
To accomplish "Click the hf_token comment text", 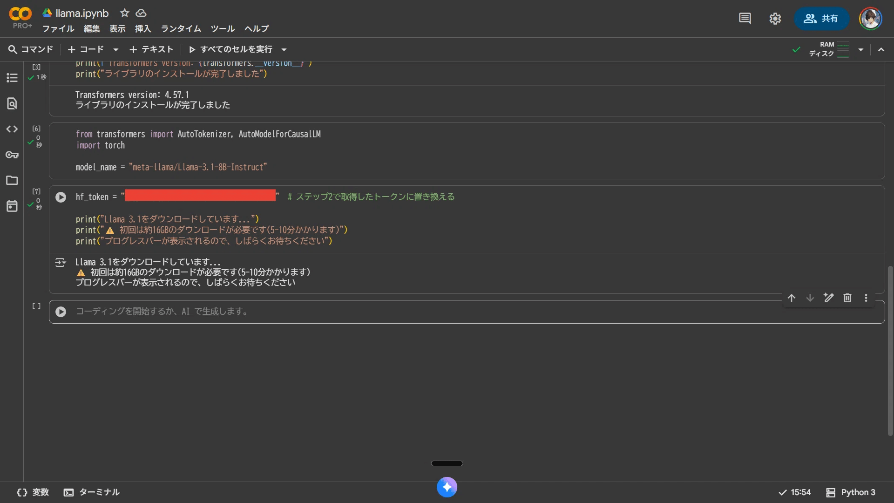I will coord(371,197).
